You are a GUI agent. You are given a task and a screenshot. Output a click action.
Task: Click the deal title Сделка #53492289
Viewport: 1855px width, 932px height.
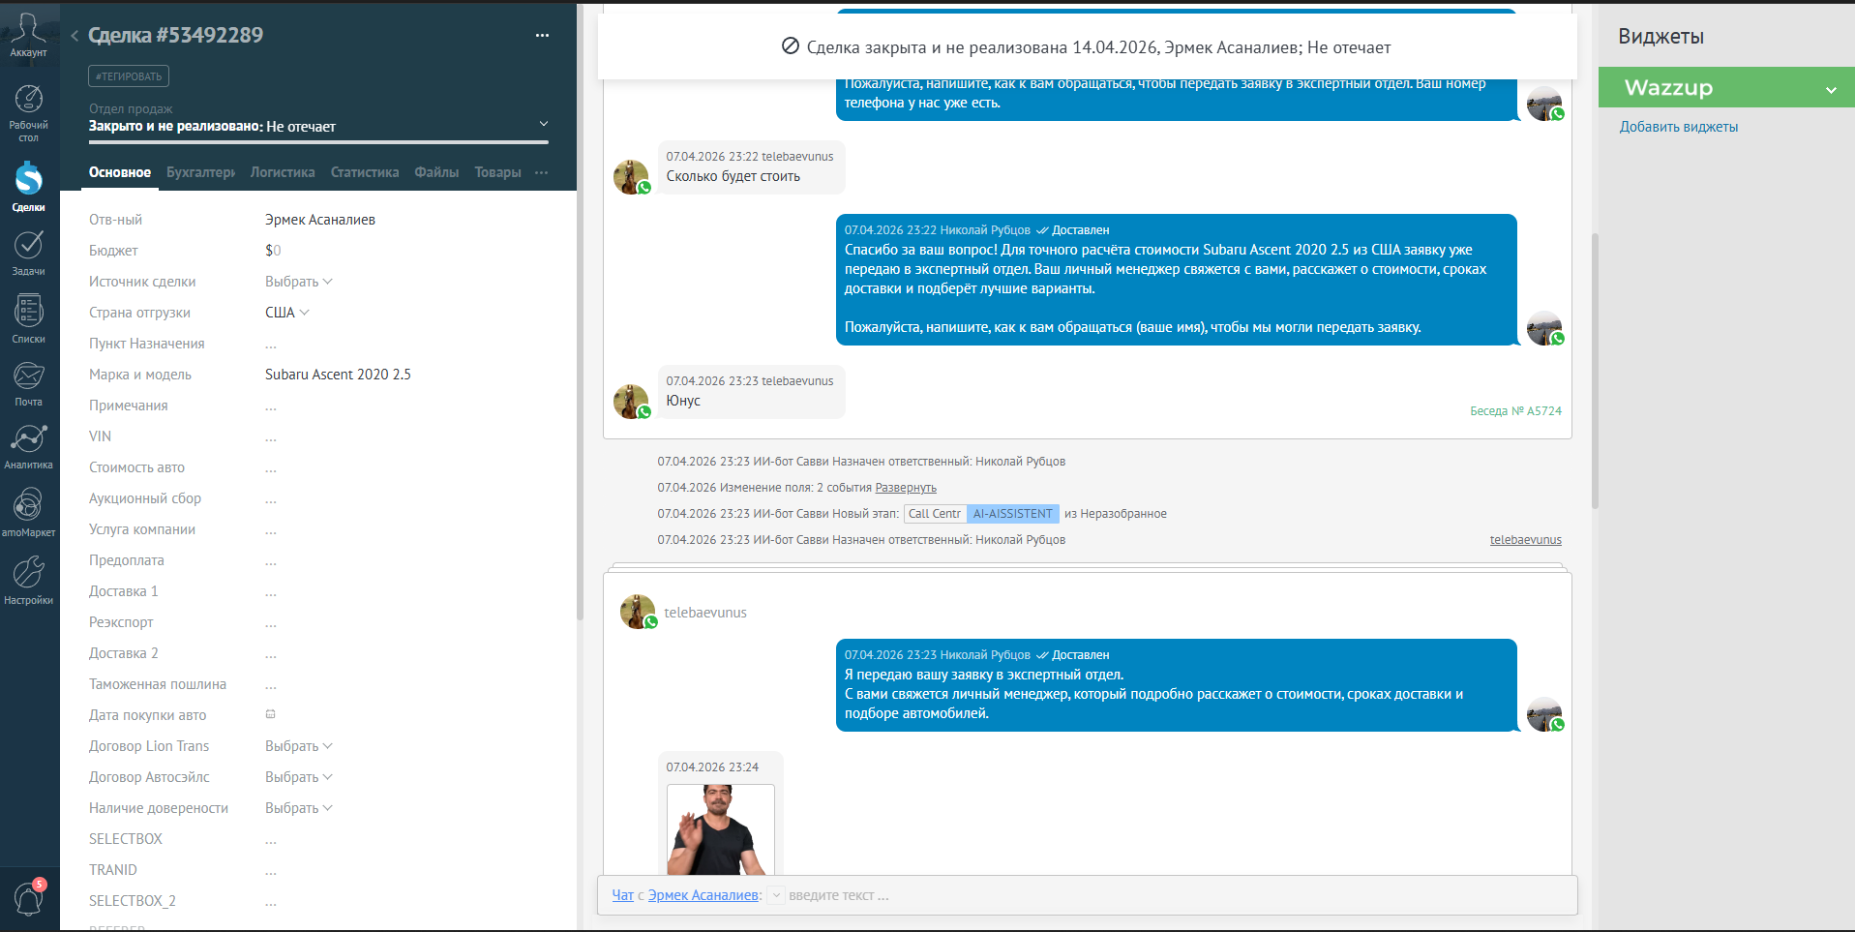coord(175,36)
